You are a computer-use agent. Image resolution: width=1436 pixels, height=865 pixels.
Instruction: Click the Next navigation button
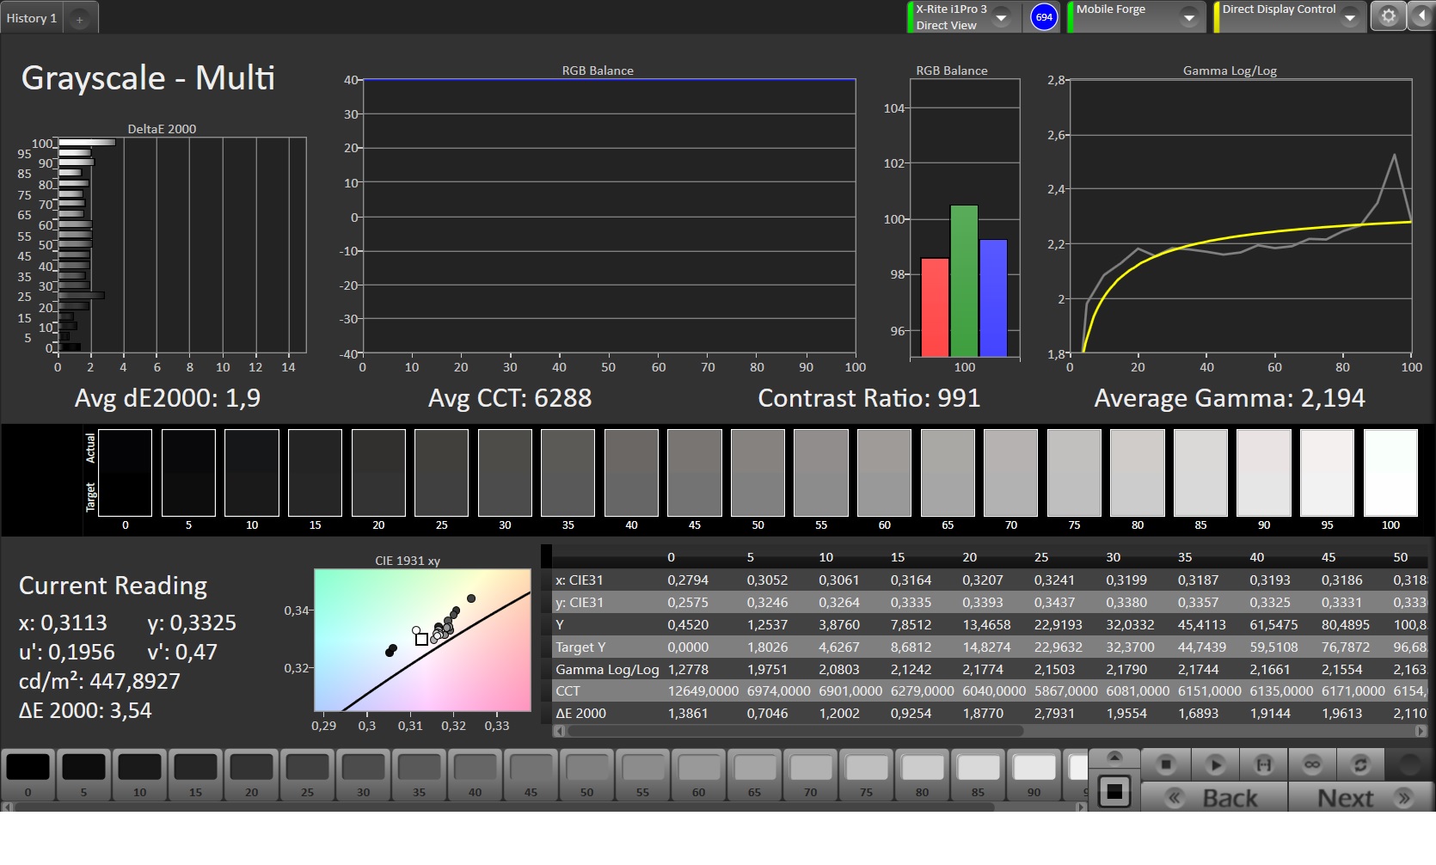pyautogui.click(x=1361, y=798)
